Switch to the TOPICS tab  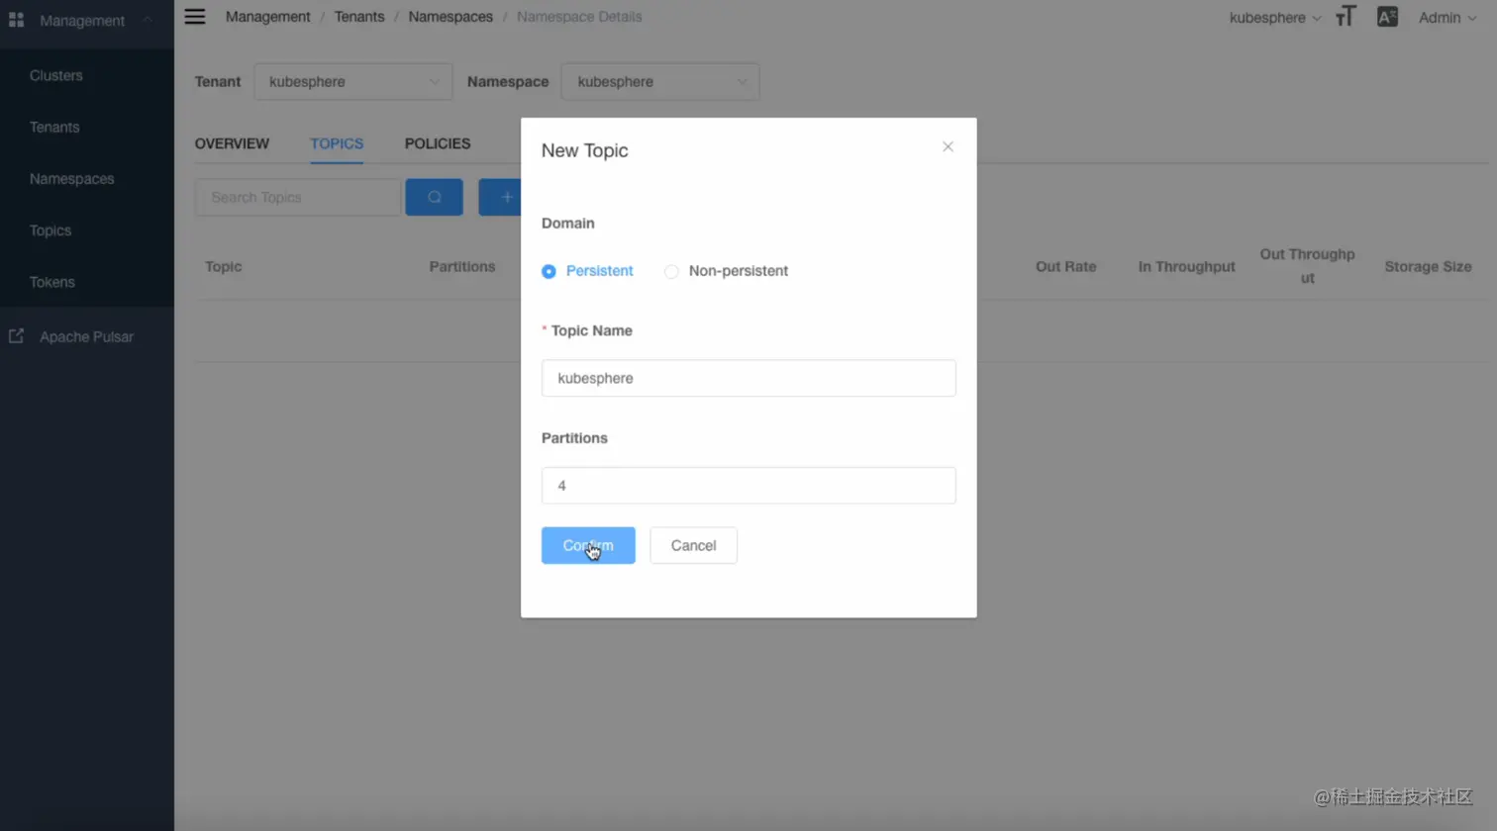point(337,143)
